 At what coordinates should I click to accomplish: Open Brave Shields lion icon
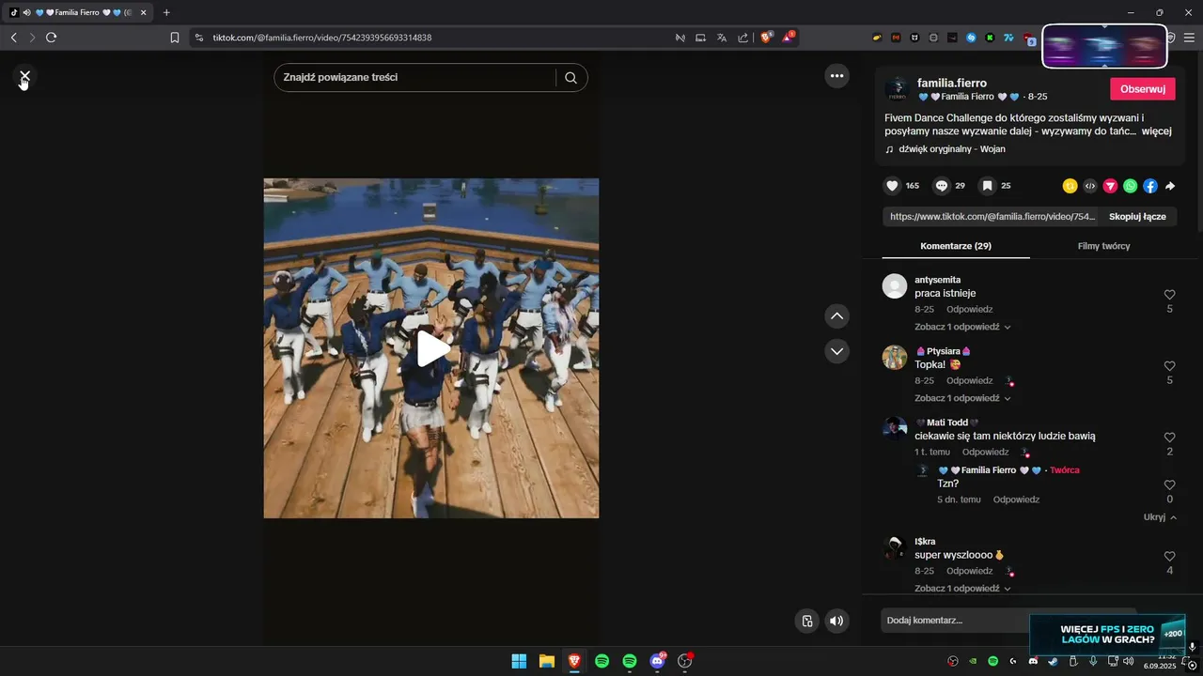coord(766,38)
